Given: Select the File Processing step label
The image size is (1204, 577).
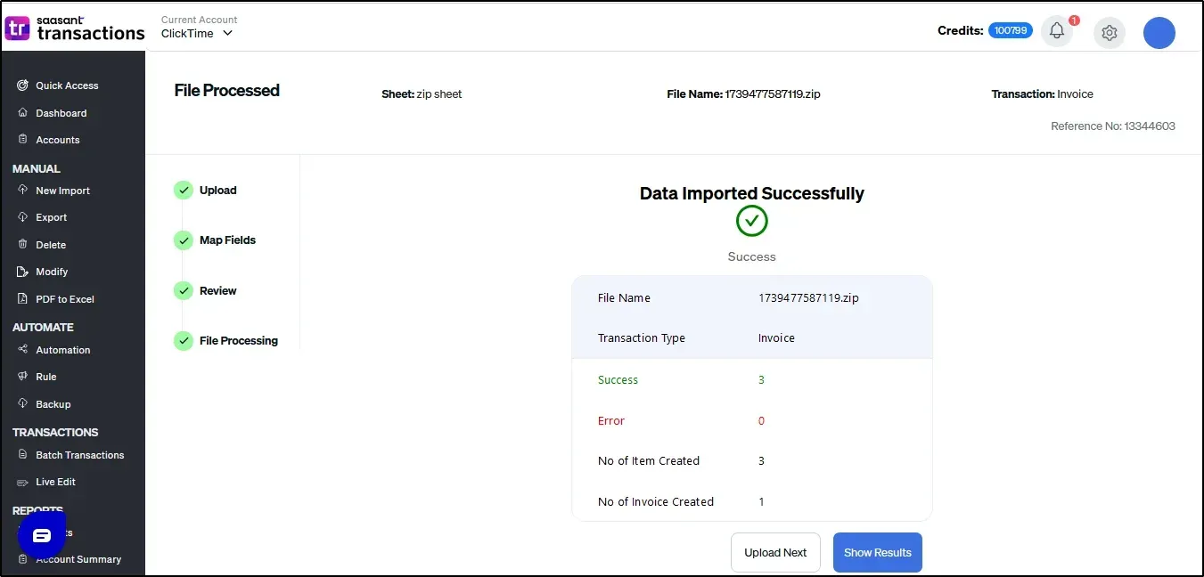Looking at the screenshot, I should tap(239, 340).
